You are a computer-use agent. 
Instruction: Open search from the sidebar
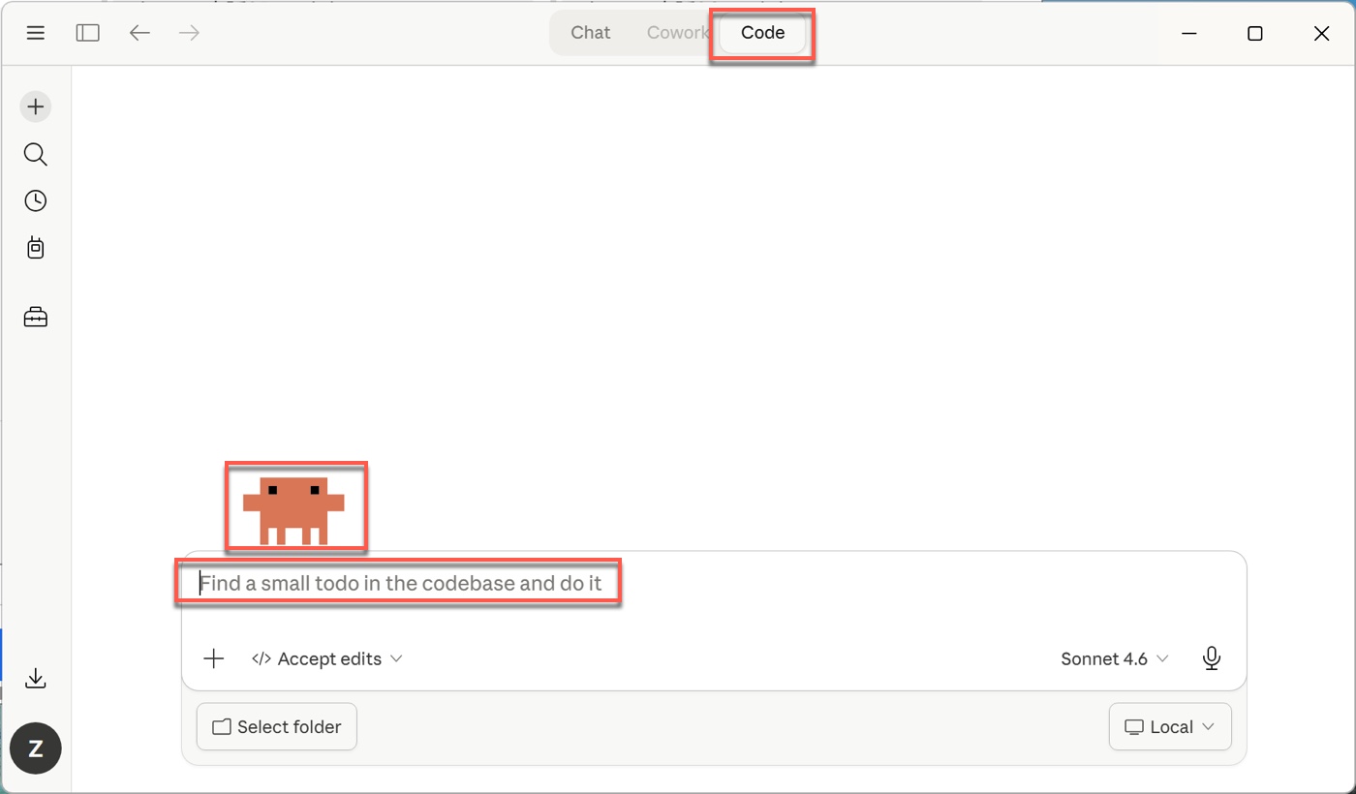(36, 154)
